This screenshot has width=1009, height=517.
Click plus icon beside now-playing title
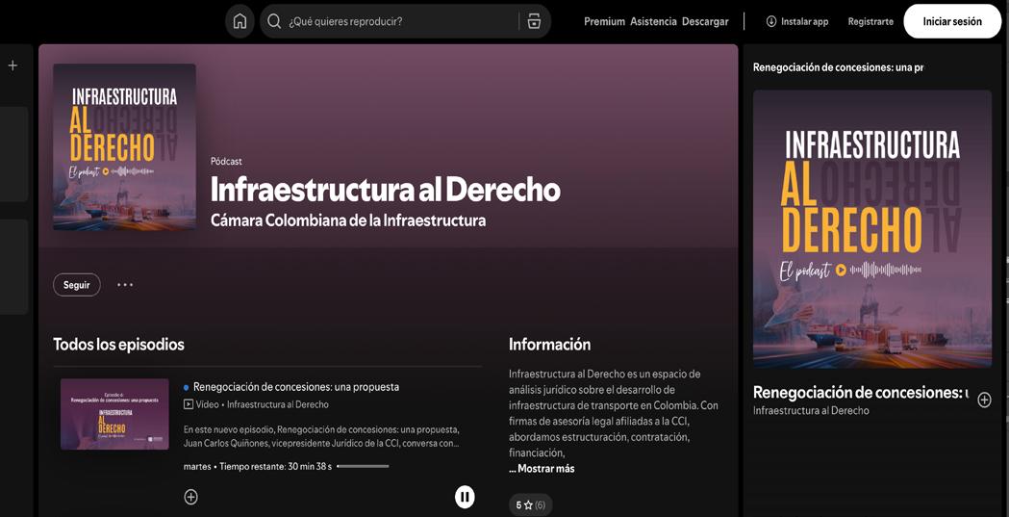985,400
